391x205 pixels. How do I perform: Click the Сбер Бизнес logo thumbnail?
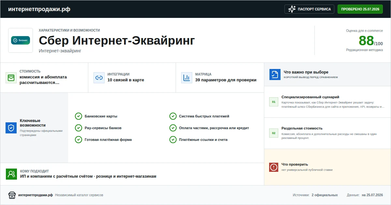point(21,40)
